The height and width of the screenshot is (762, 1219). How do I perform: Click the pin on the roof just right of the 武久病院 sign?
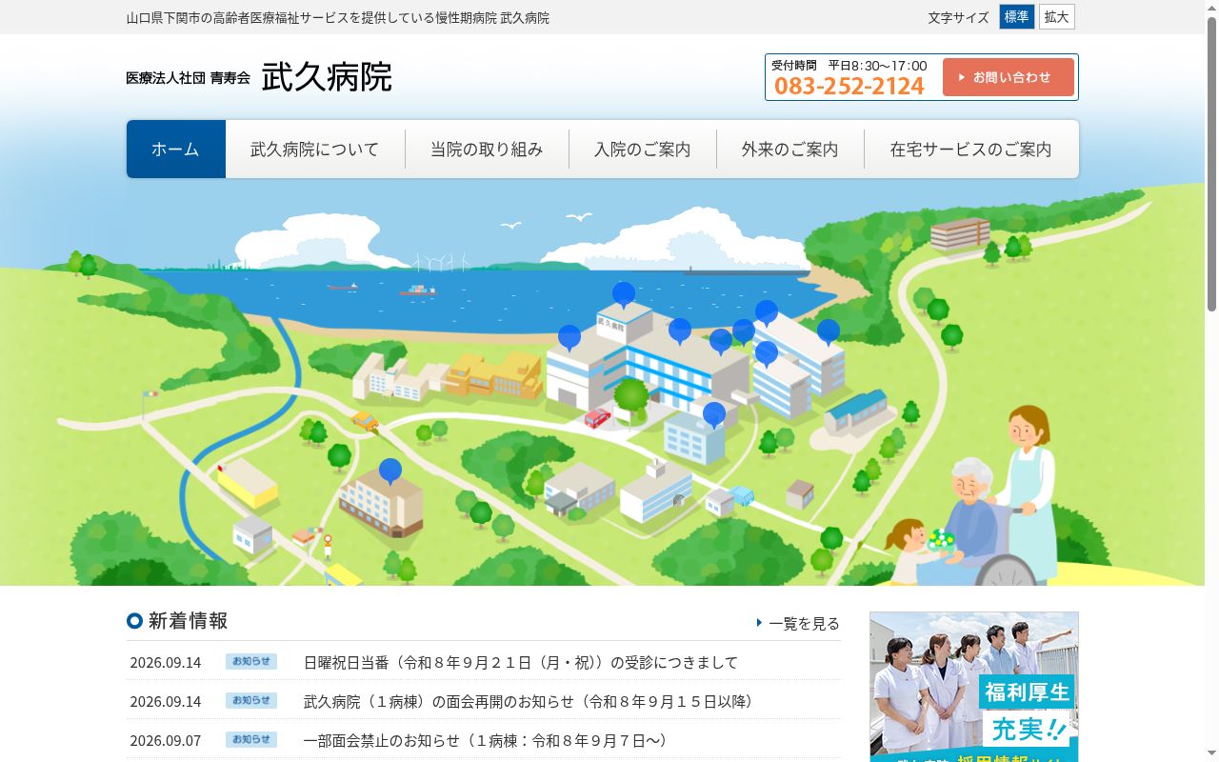point(680,331)
